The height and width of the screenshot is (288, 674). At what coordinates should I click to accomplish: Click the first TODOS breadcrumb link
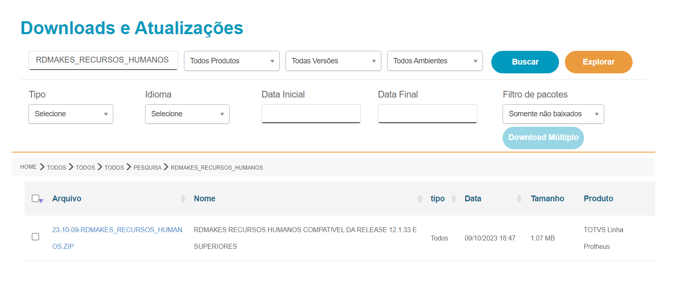coord(56,168)
